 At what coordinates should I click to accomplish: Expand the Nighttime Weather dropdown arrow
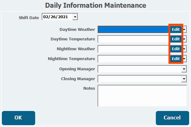184,49
